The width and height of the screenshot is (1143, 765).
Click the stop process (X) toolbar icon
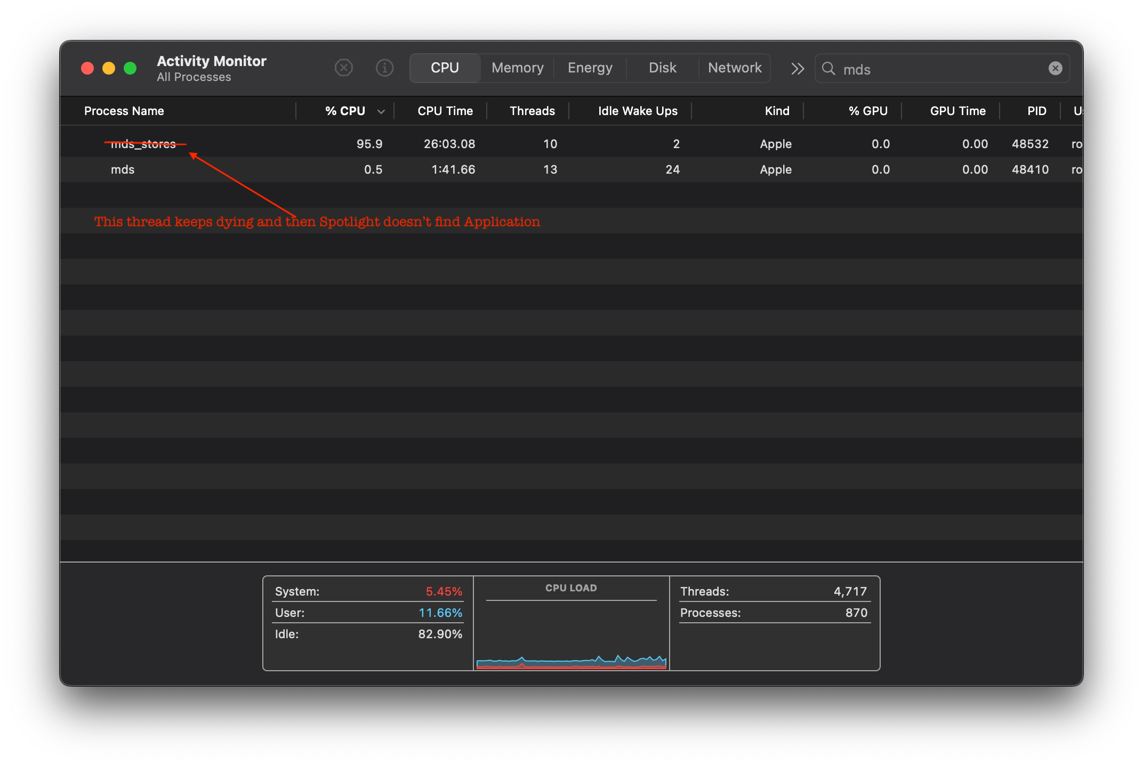pyautogui.click(x=344, y=68)
